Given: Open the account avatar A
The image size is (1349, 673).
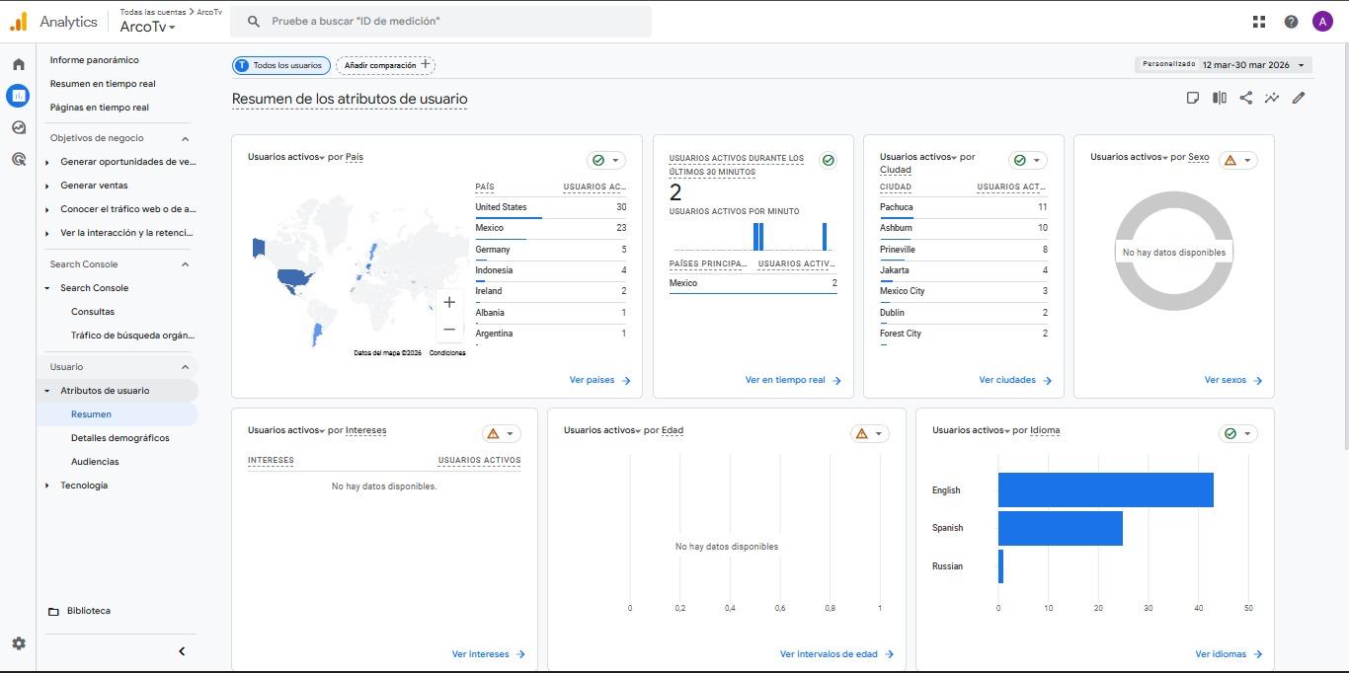Looking at the screenshot, I should pyautogui.click(x=1322, y=21).
